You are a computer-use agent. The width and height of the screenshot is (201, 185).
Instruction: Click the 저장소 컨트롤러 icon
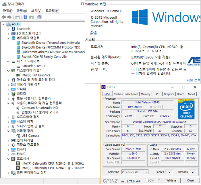point(13,145)
